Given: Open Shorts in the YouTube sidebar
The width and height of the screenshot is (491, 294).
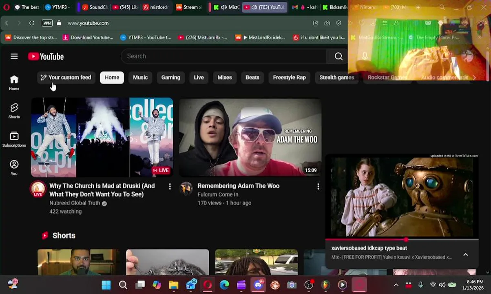Looking at the screenshot, I should pyautogui.click(x=14, y=111).
